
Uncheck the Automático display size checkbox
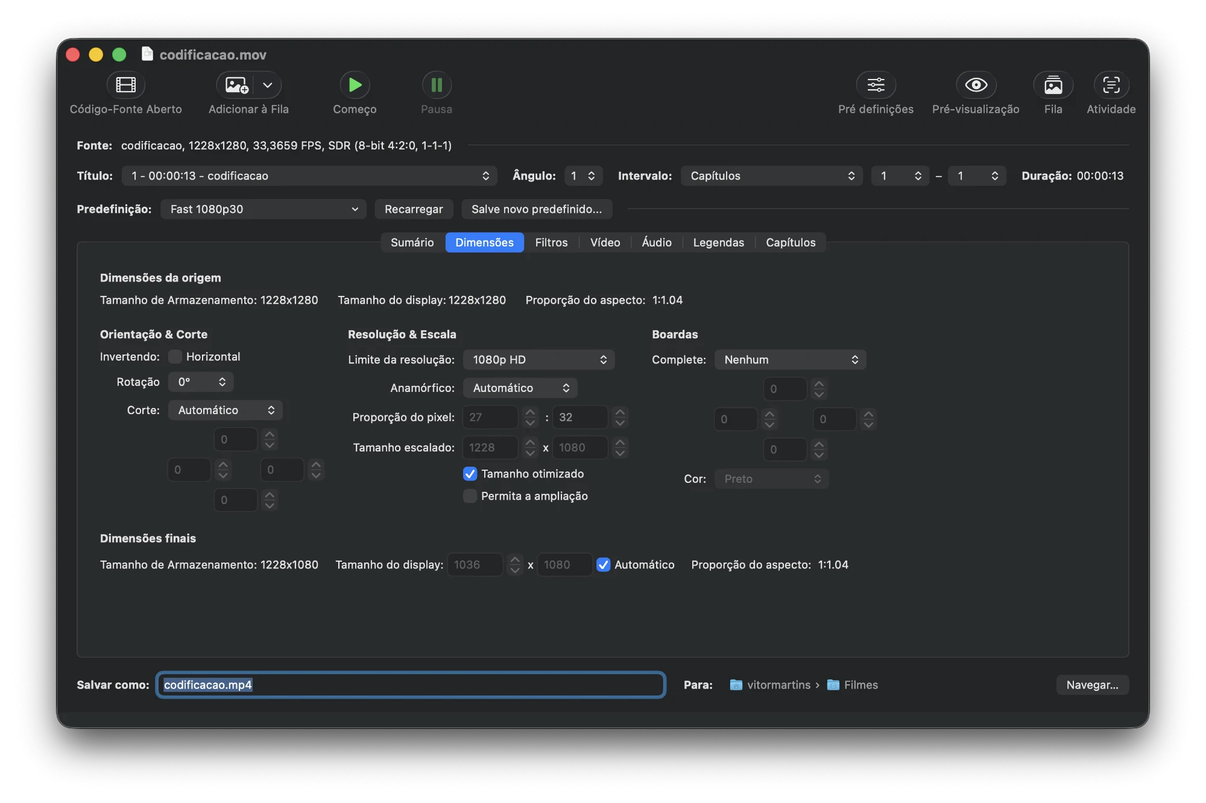tap(603, 565)
